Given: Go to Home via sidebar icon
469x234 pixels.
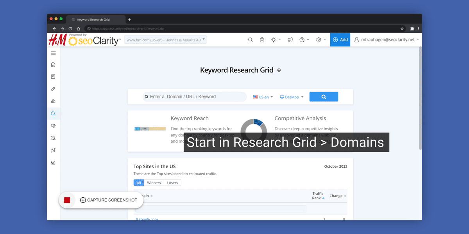Looking at the screenshot, I should click(x=54, y=65).
